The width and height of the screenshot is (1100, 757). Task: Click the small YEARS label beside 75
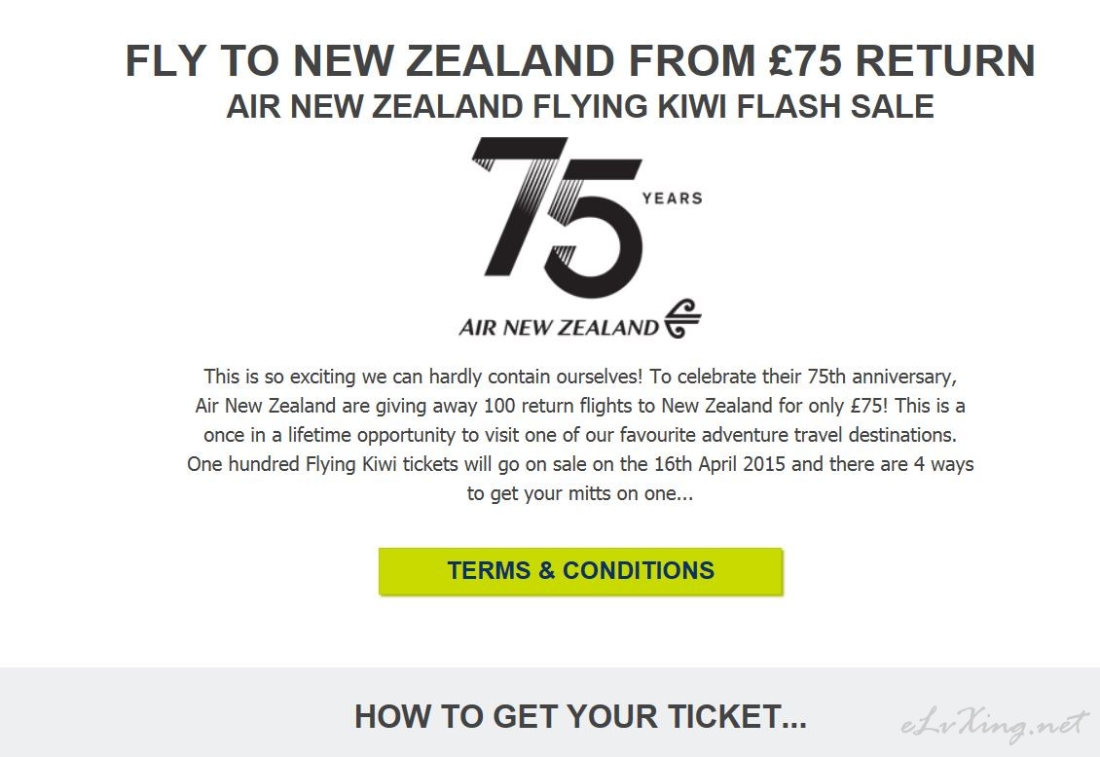[672, 198]
